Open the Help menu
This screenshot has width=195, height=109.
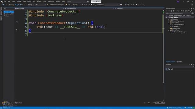(x=64, y=2)
